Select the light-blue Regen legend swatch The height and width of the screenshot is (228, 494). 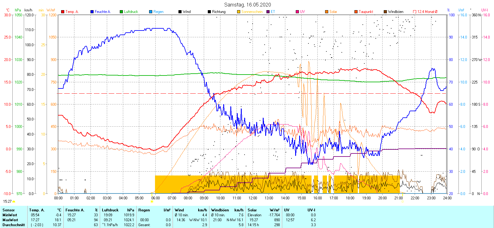pyautogui.click(x=151, y=12)
